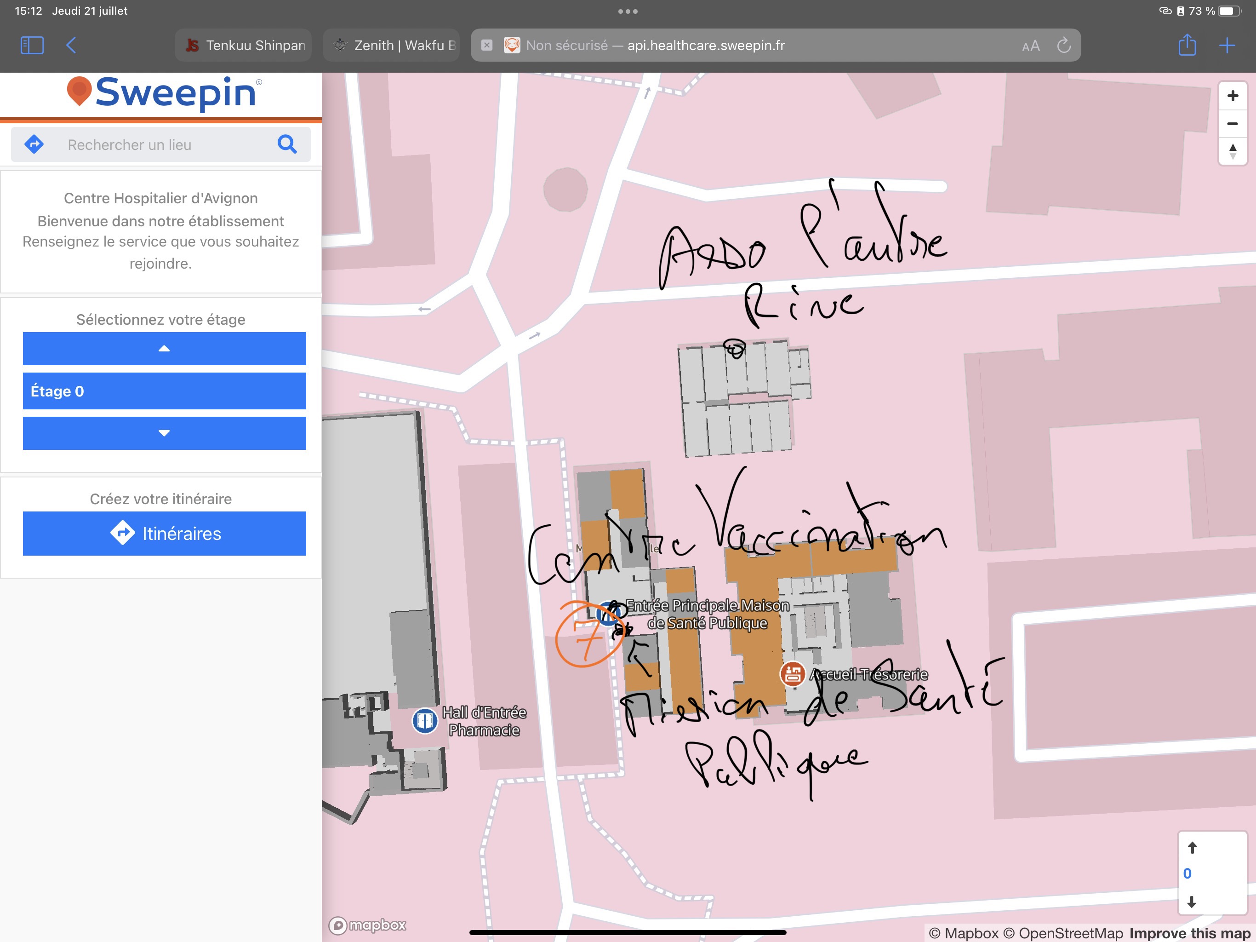Go down one floor with down chevron

164,433
